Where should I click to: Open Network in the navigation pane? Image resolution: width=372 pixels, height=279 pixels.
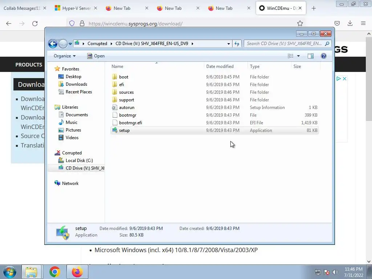point(70,183)
